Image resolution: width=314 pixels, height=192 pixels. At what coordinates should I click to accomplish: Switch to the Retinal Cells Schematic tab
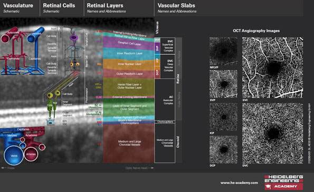coord(62,8)
